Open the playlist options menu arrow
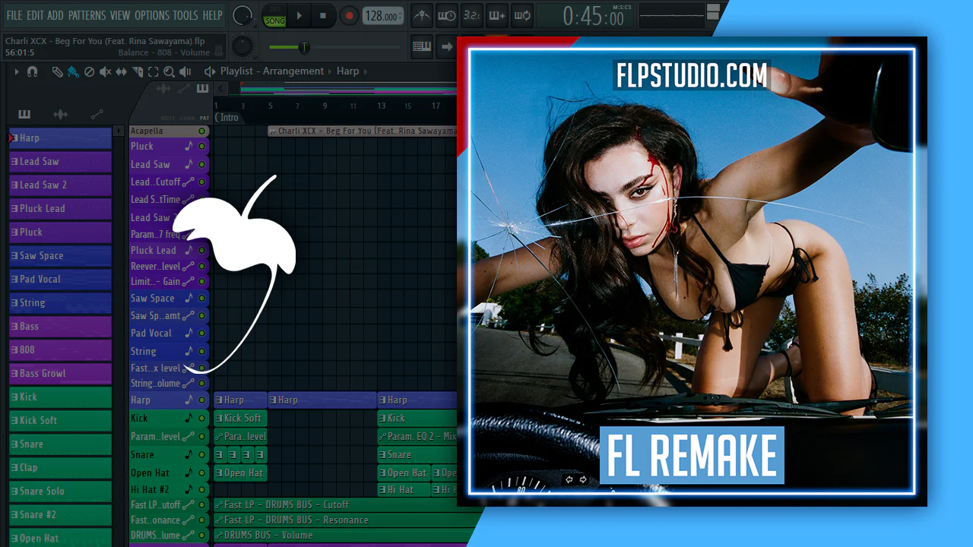Image resolution: width=973 pixels, height=547 pixels. click(17, 71)
